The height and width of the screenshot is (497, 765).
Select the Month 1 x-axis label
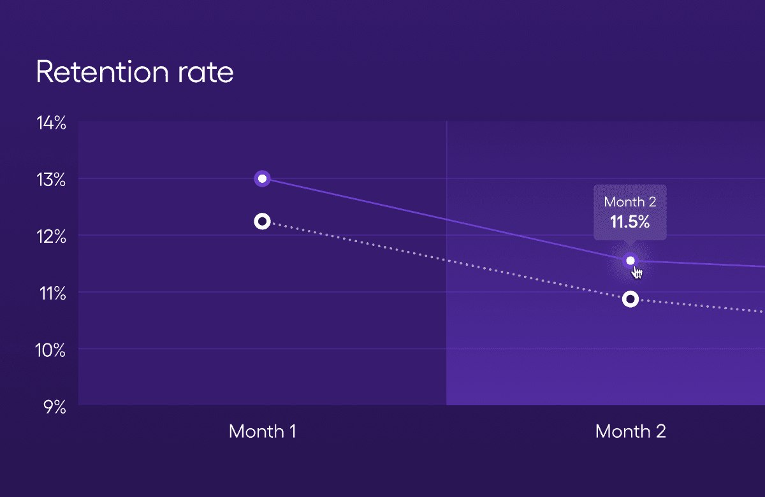click(x=262, y=431)
